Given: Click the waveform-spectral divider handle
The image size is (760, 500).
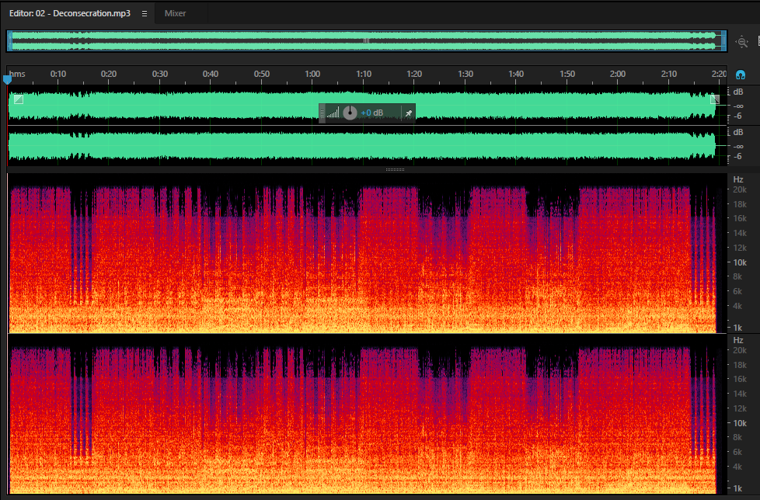Looking at the screenshot, I should coord(395,169).
